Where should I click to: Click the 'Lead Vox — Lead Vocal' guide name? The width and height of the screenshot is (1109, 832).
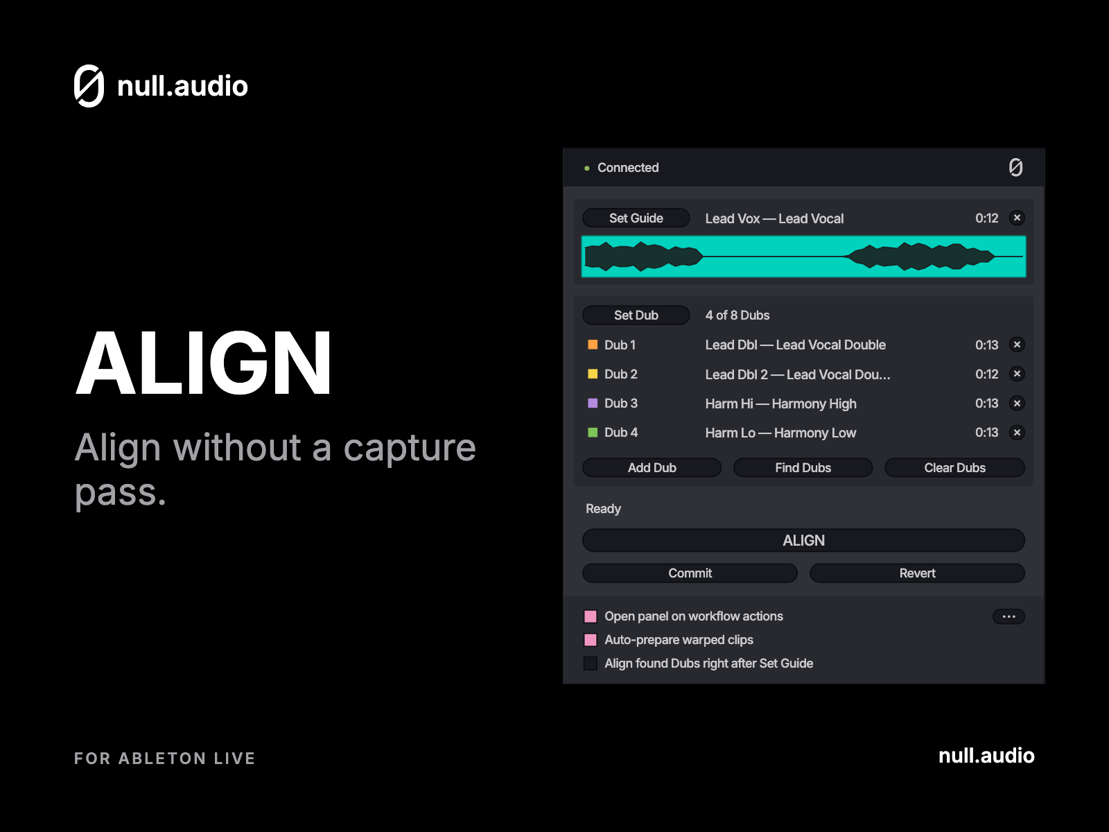(x=774, y=218)
